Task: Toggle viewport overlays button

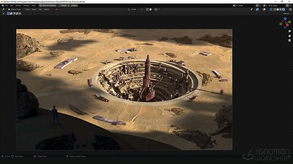Action: coord(264,9)
